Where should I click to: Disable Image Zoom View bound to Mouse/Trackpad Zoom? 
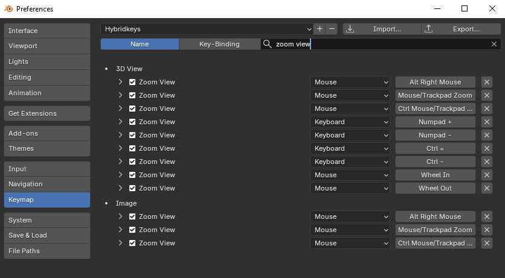click(132, 230)
